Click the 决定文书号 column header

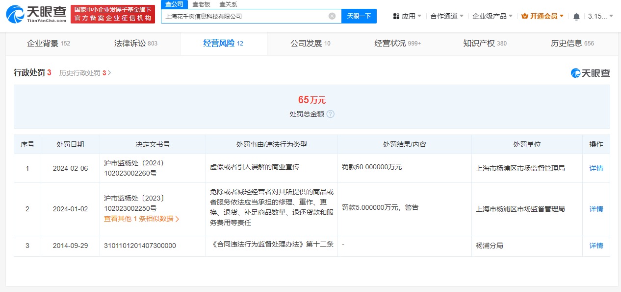click(x=153, y=144)
